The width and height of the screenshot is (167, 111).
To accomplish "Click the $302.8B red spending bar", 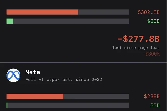I will (x=42, y=12).
